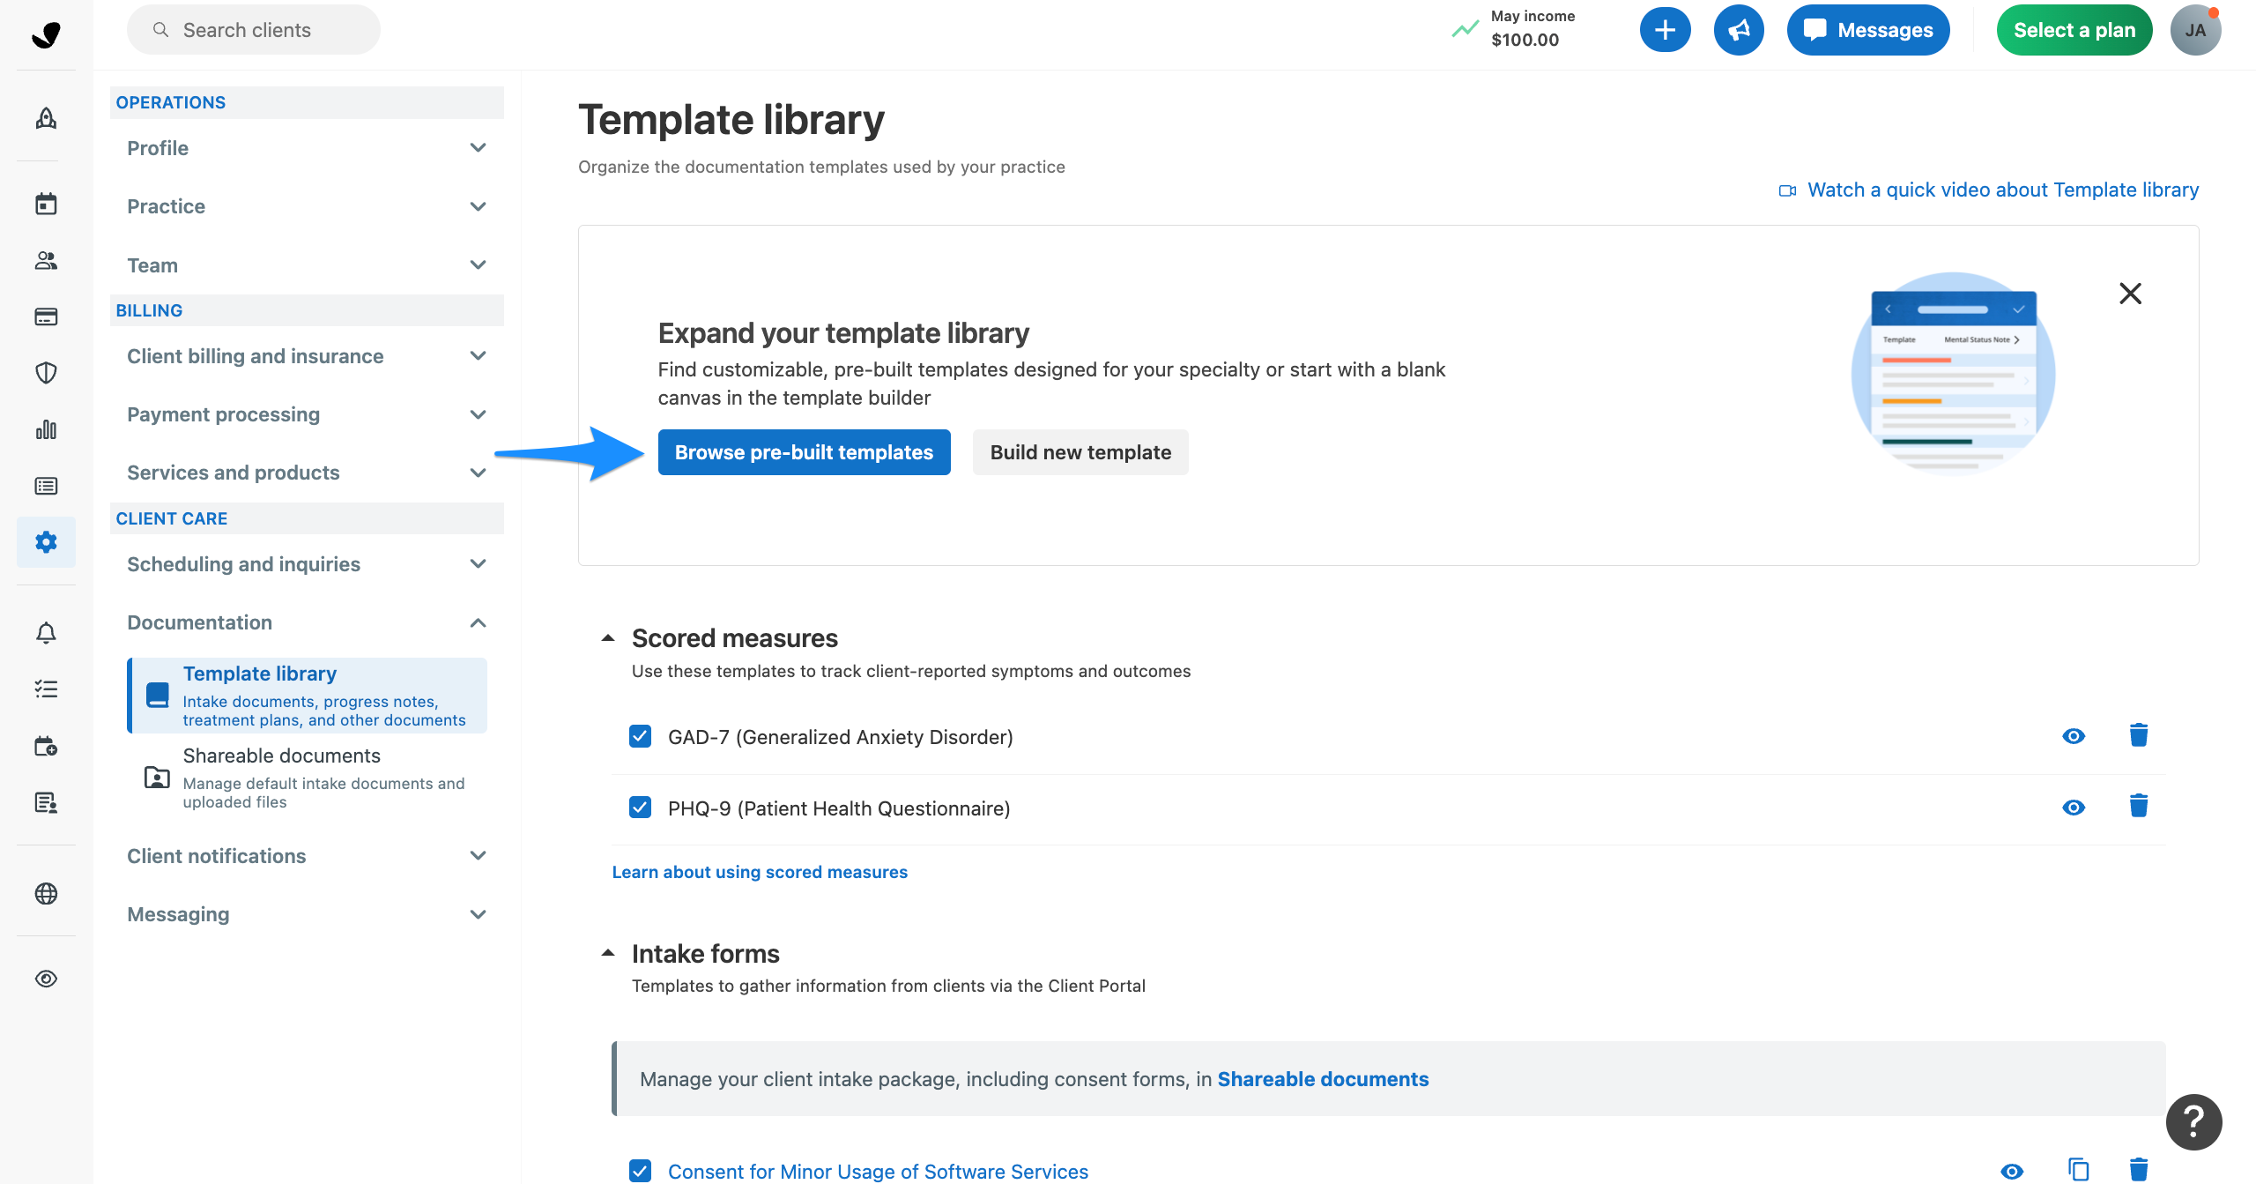Open the billing card icon in sidebar
2256x1184 pixels.
point(46,316)
